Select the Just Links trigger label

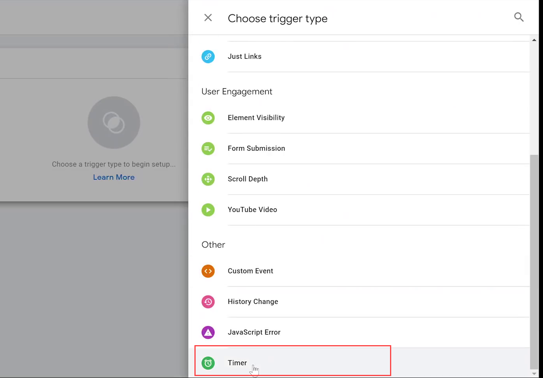point(245,56)
